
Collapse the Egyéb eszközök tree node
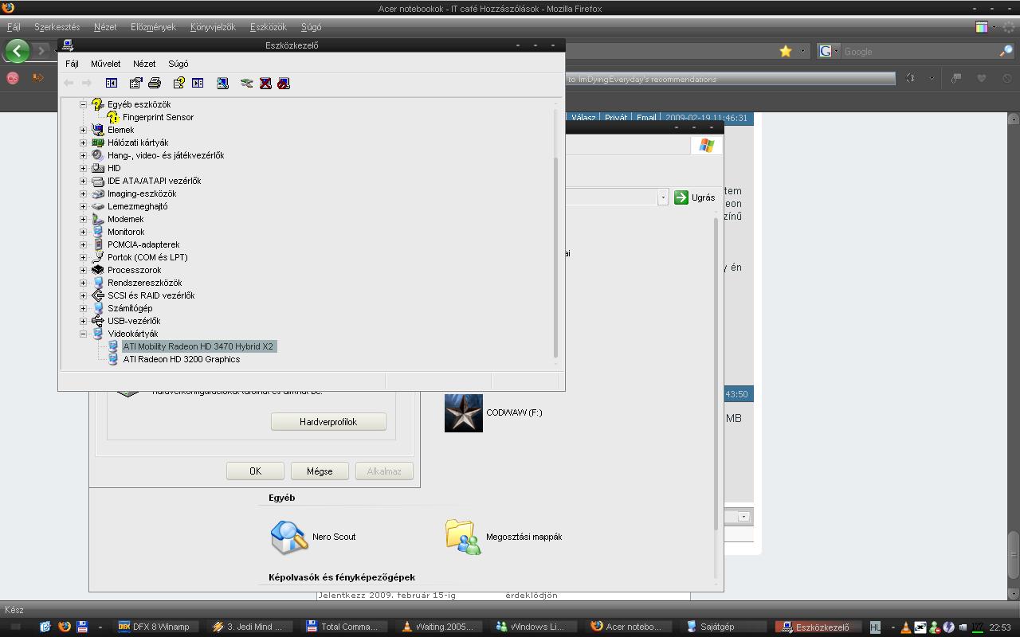click(x=83, y=104)
